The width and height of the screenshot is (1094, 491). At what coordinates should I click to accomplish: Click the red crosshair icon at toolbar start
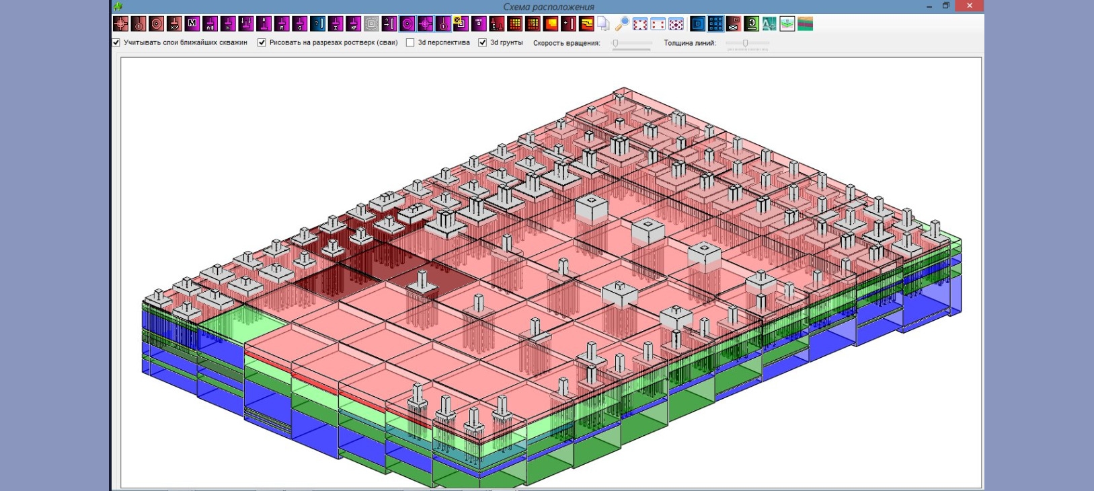click(120, 24)
